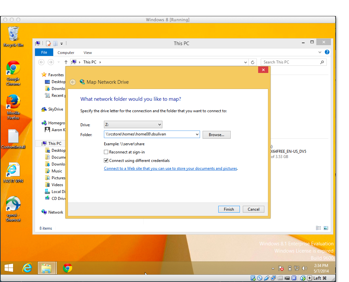Open the Connect to a Web site link

pos(170,168)
